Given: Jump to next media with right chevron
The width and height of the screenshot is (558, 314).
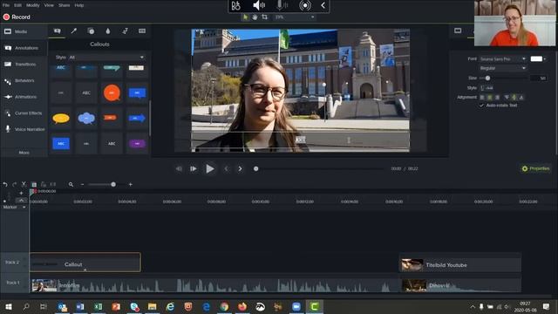Looking at the screenshot, I should [x=241, y=168].
